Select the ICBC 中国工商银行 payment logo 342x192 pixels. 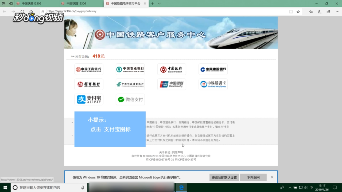tap(89, 69)
